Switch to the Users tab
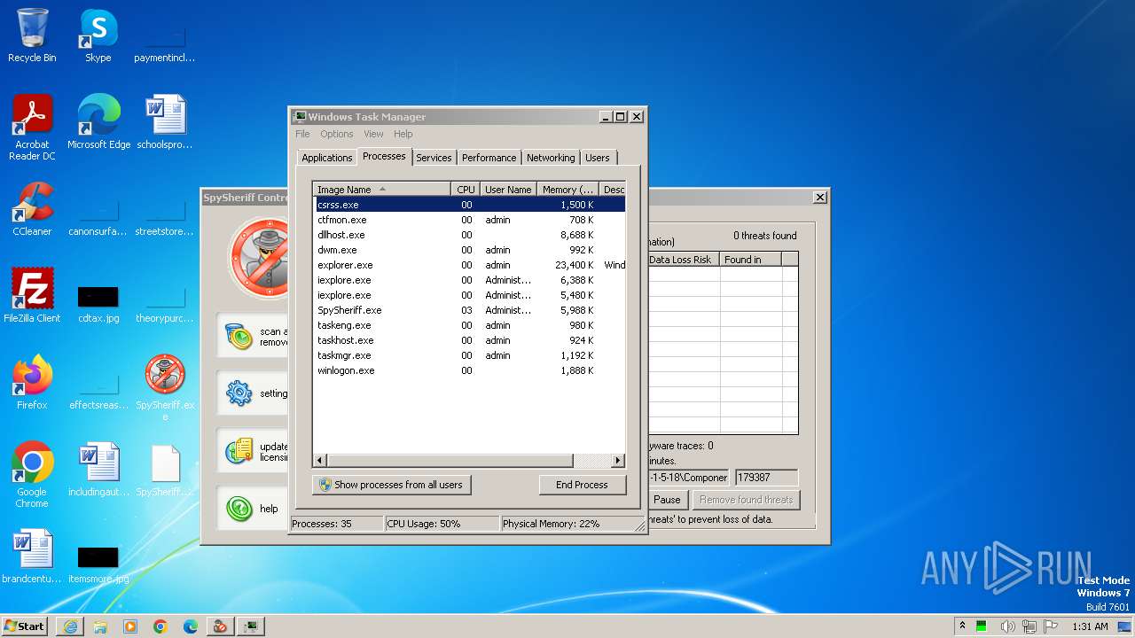The width and height of the screenshot is (1135, 638). click(598, 158)
